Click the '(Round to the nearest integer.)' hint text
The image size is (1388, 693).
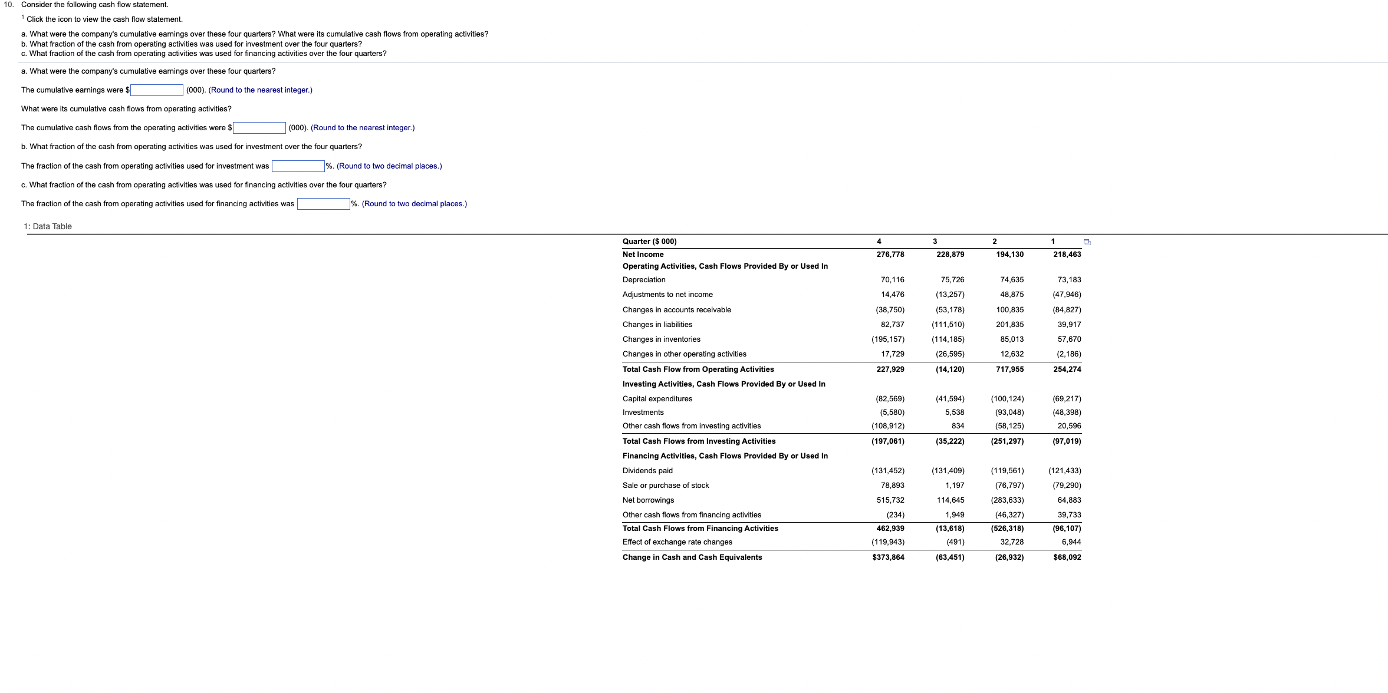coord(260,90)
